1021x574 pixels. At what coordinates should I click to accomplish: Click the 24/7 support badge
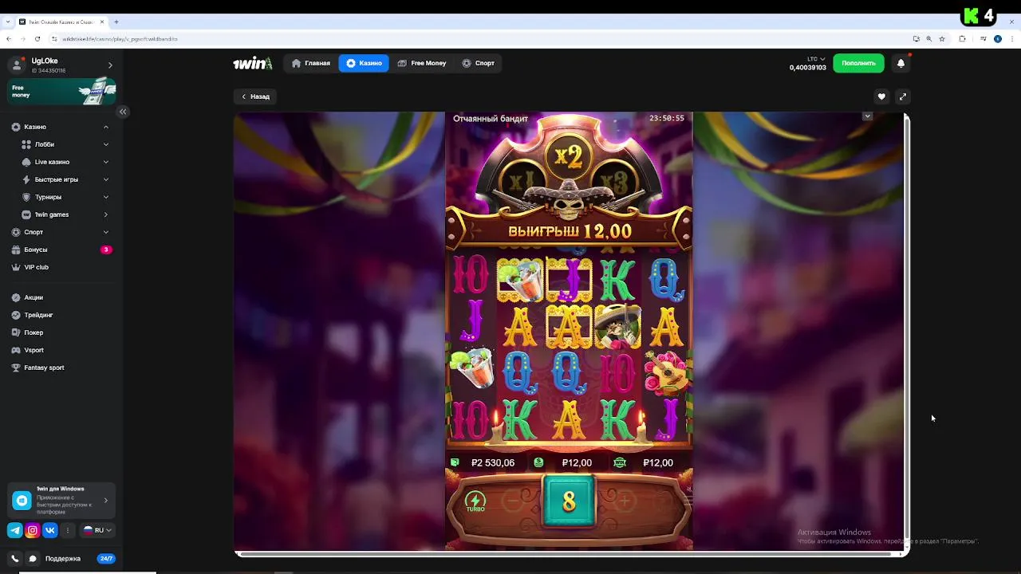point(106,559)
